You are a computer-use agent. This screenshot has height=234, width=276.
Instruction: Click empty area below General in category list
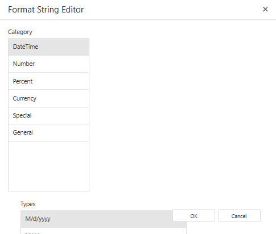(x=48, y=166)
